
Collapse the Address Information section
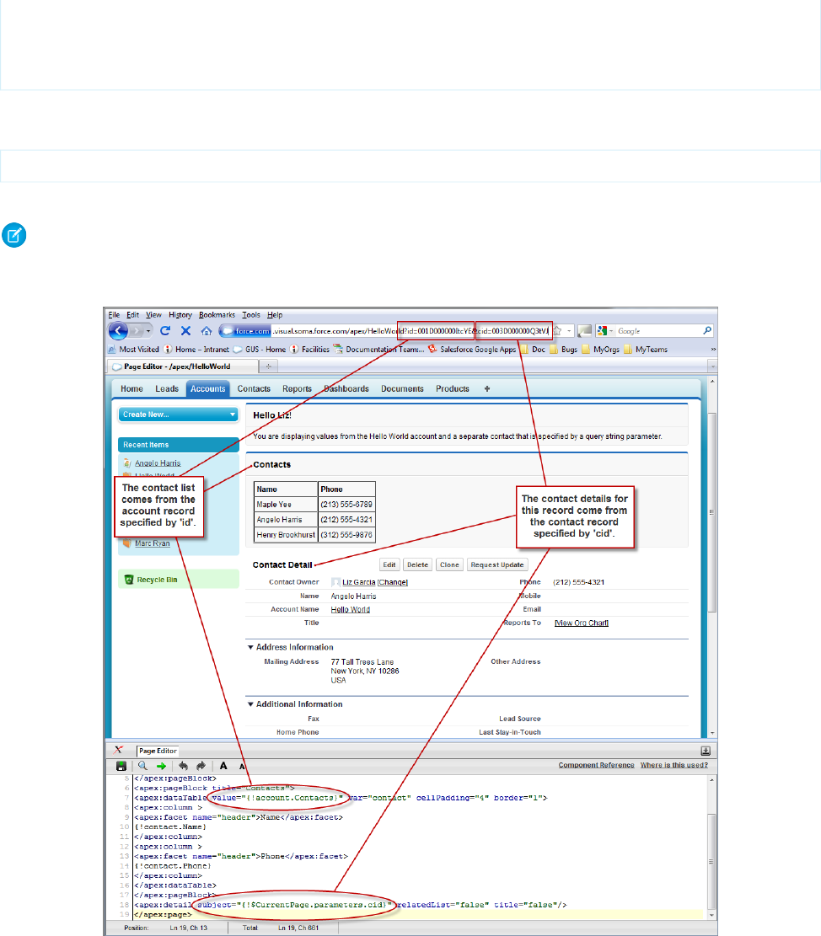251,647
